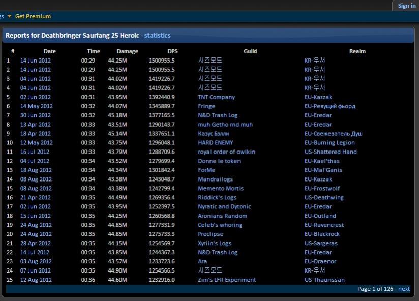Image resolution: width=419 pixels, height=301 pixels.
Task: Select the Memento Mortis guild link
Action: coord(221,189)
